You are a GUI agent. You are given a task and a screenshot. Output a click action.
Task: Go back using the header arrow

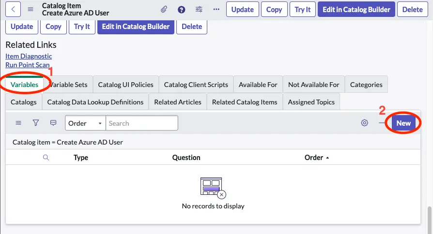(x=13, y=9)
